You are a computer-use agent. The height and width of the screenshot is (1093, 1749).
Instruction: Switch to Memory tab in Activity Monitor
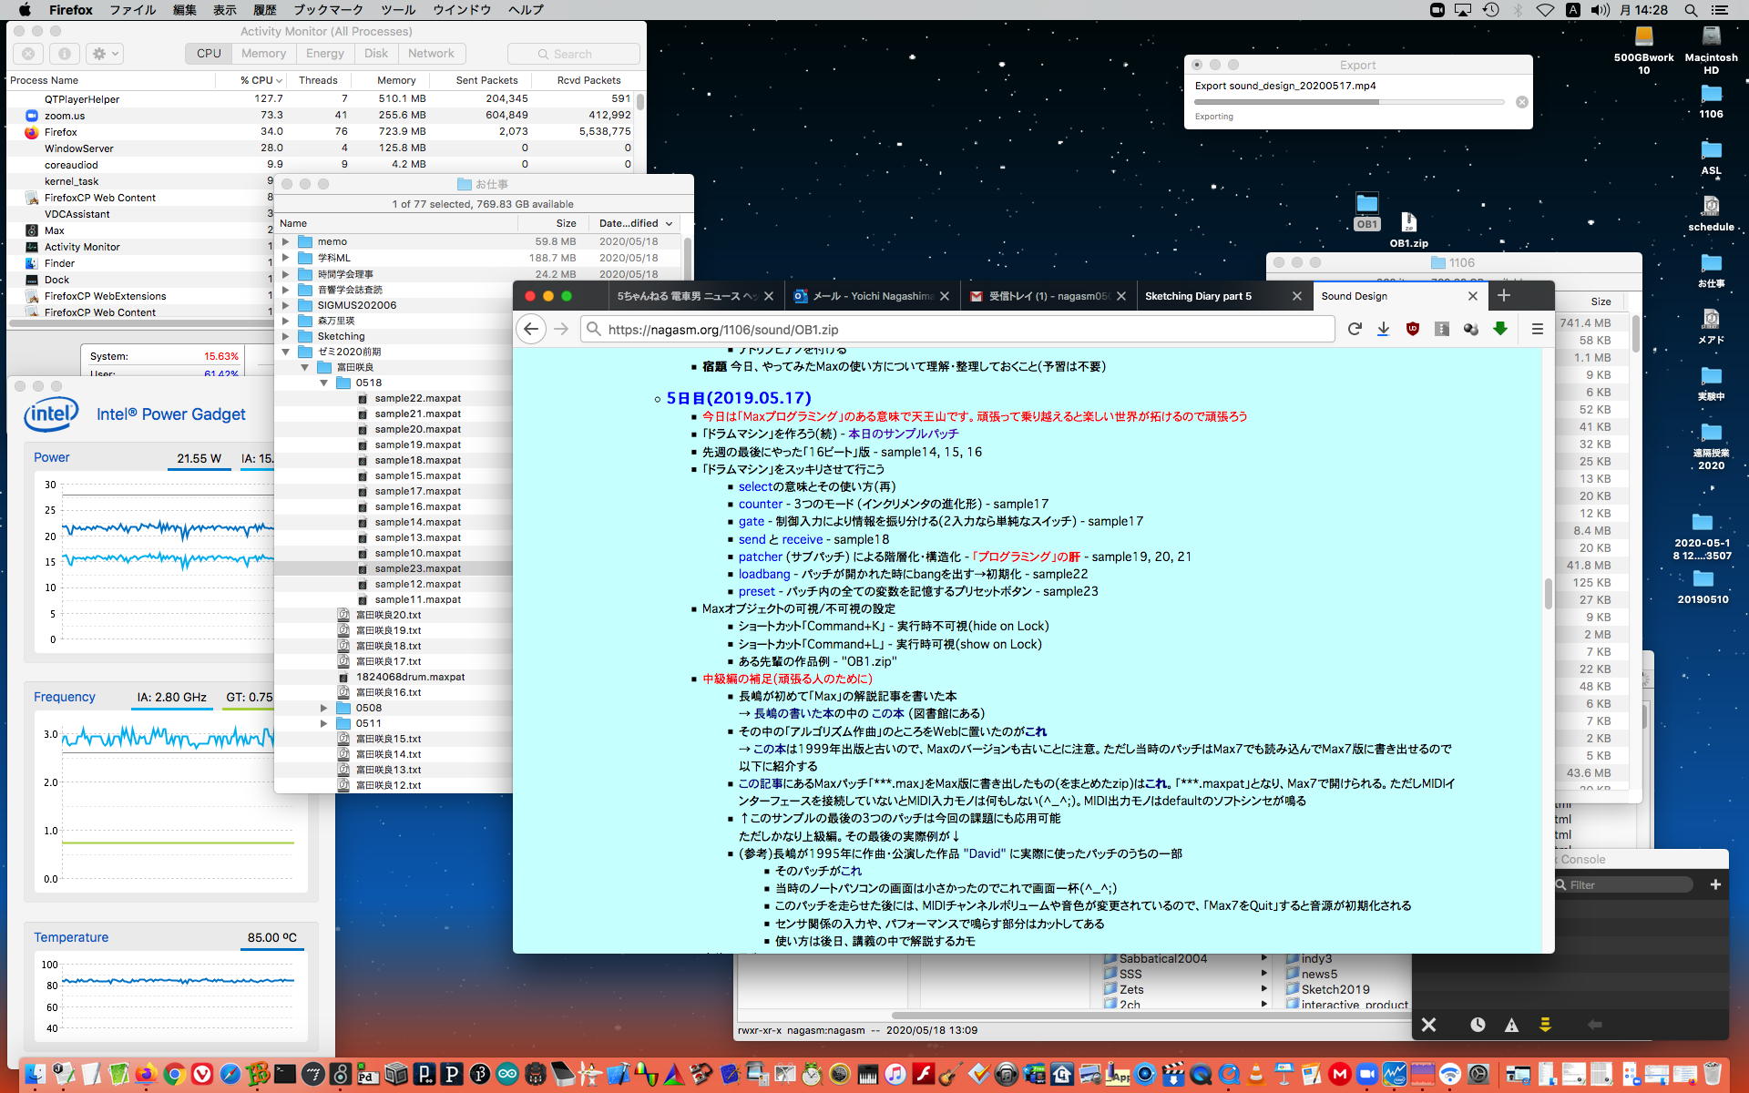click(263, 54)
